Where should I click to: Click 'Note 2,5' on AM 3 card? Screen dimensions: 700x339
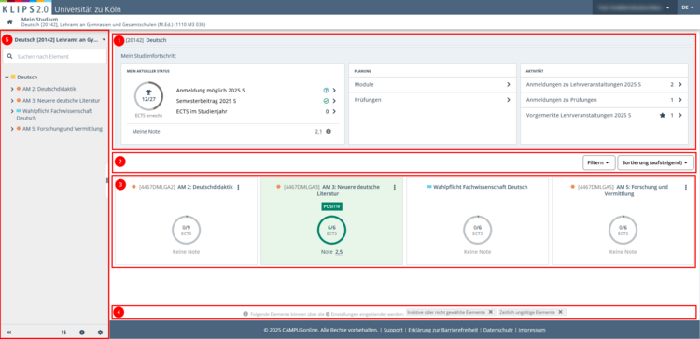coord(331,252)
